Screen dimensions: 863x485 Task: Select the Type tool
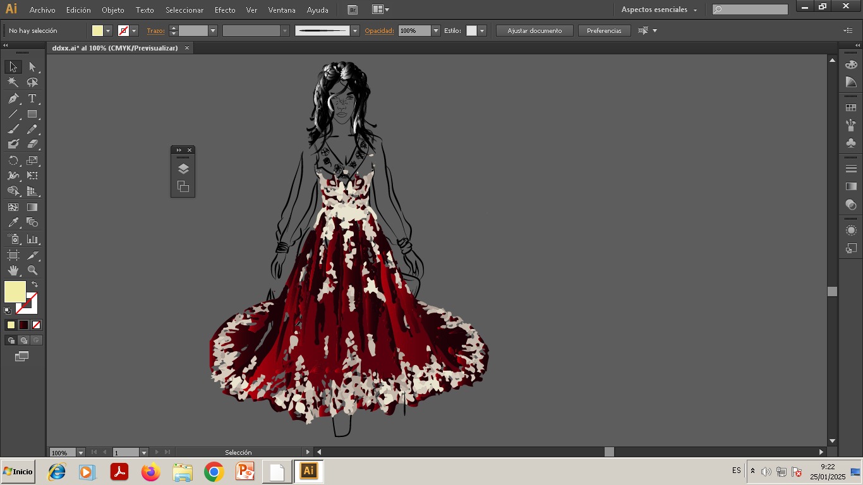(x=32, y=99)
